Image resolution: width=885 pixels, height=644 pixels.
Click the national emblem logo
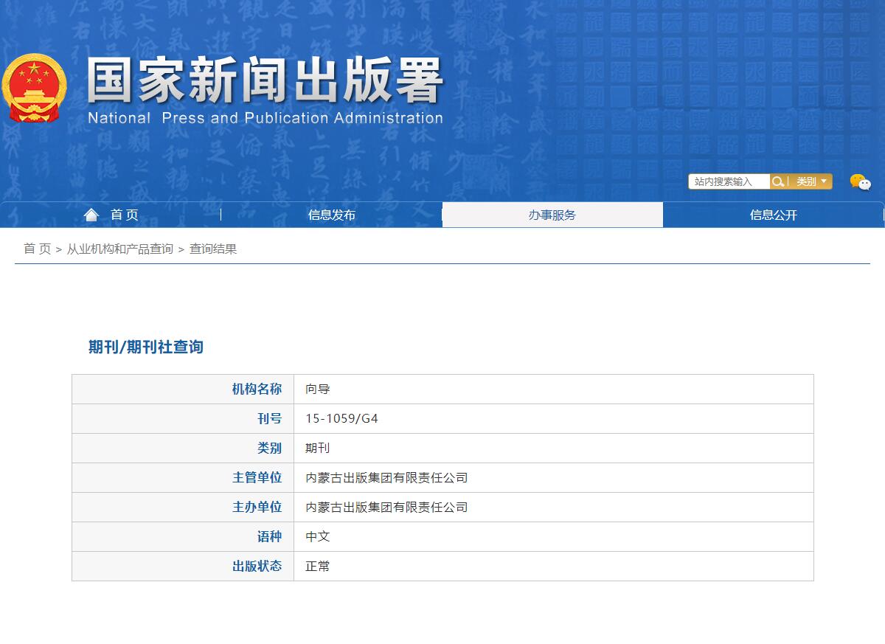click(x=34, y=89)
